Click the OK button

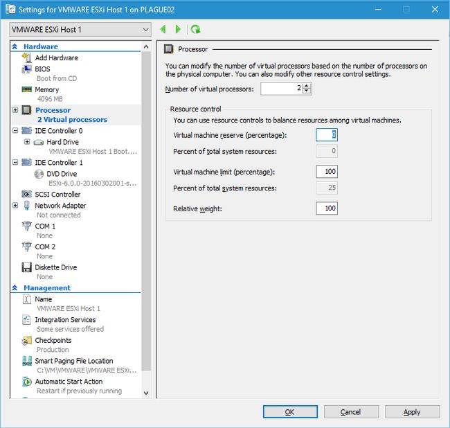pos(290,412)
